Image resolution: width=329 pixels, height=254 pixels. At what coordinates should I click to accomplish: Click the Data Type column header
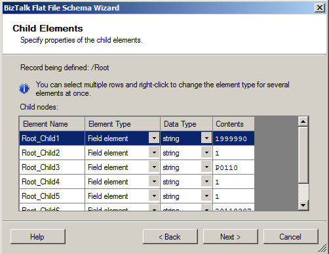tap(186, 124)
